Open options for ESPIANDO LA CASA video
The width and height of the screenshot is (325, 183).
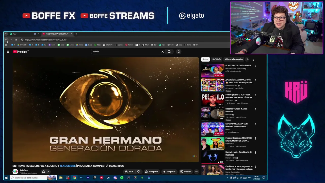(x=255, y=124)
